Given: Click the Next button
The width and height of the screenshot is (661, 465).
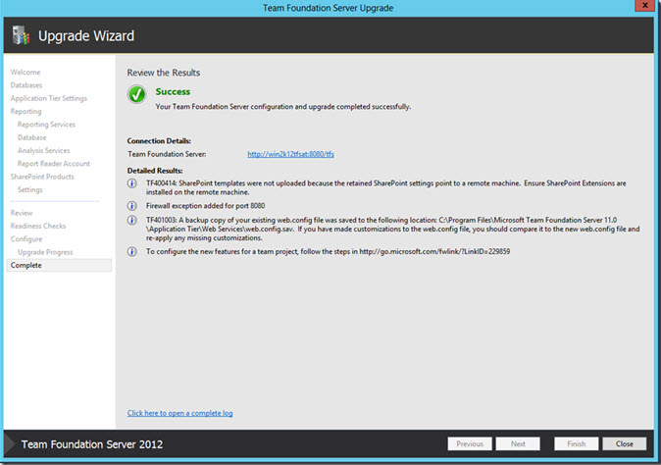Looking at the screenshot, I should click(x=518, y=444).
